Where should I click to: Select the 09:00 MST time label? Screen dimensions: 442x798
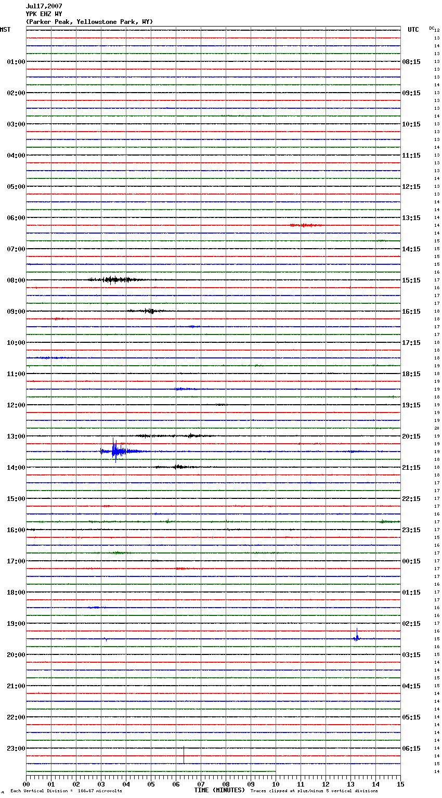click(16, 312)
